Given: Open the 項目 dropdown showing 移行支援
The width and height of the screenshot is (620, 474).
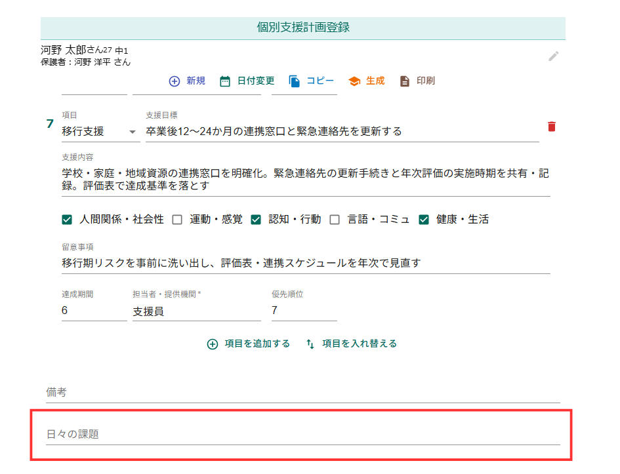Looking at the screenshot, I should (x=100, y=131).
